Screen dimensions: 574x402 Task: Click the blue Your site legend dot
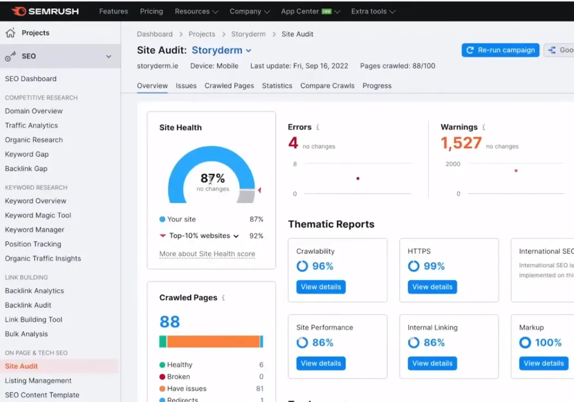(x=162, y=219)
